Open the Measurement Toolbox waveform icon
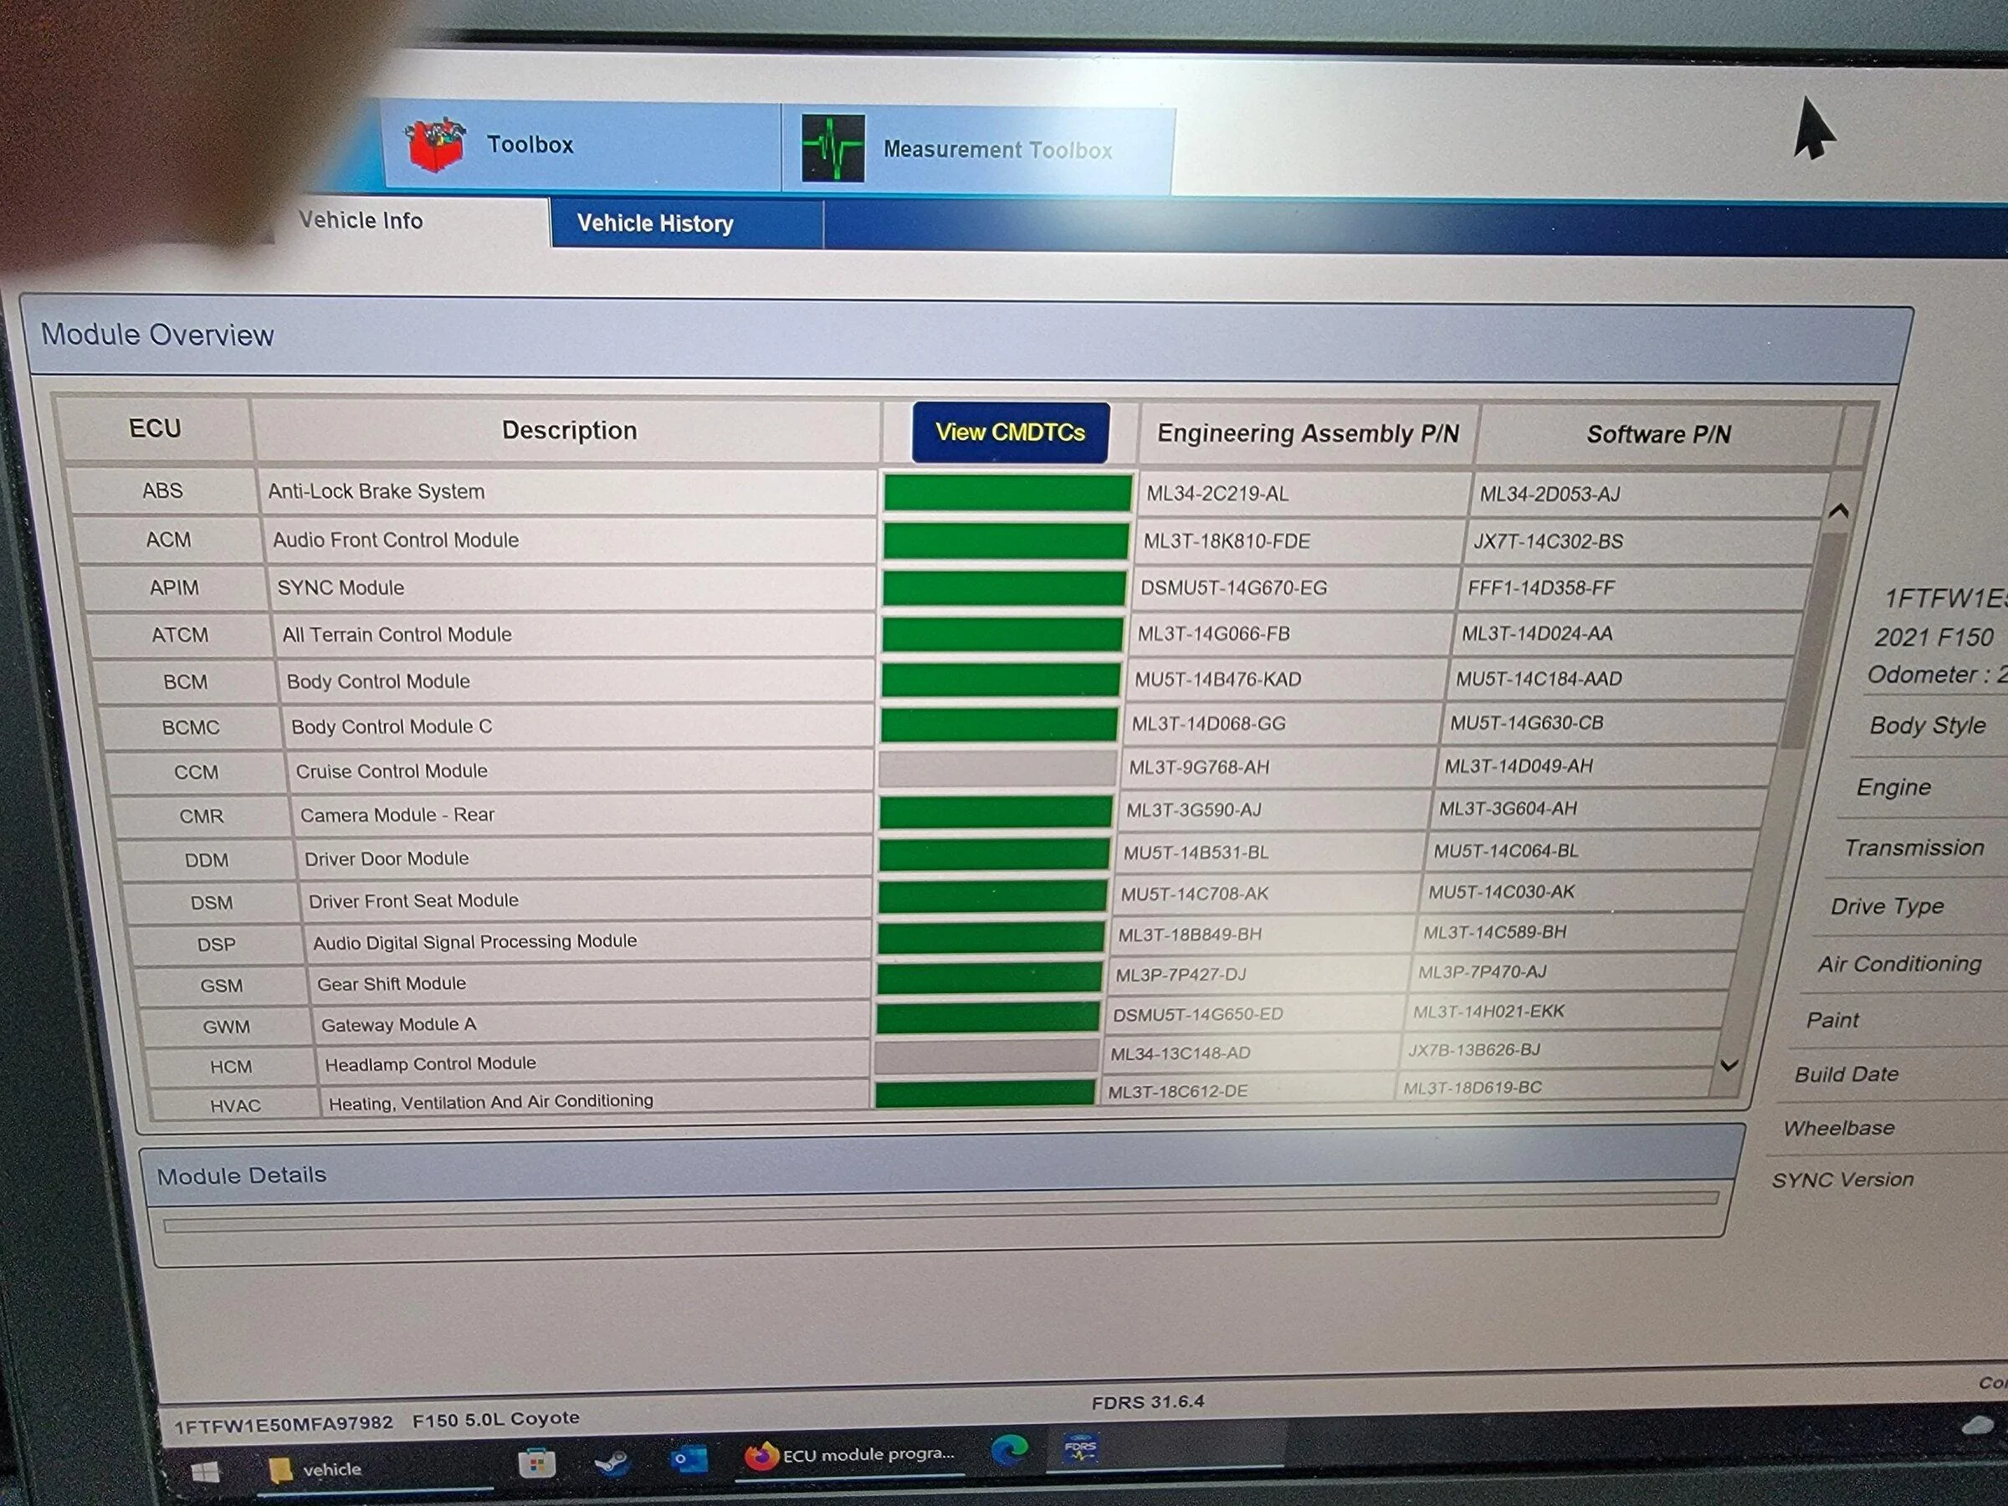This screenshot has width=2008, height=1506. 832,148
